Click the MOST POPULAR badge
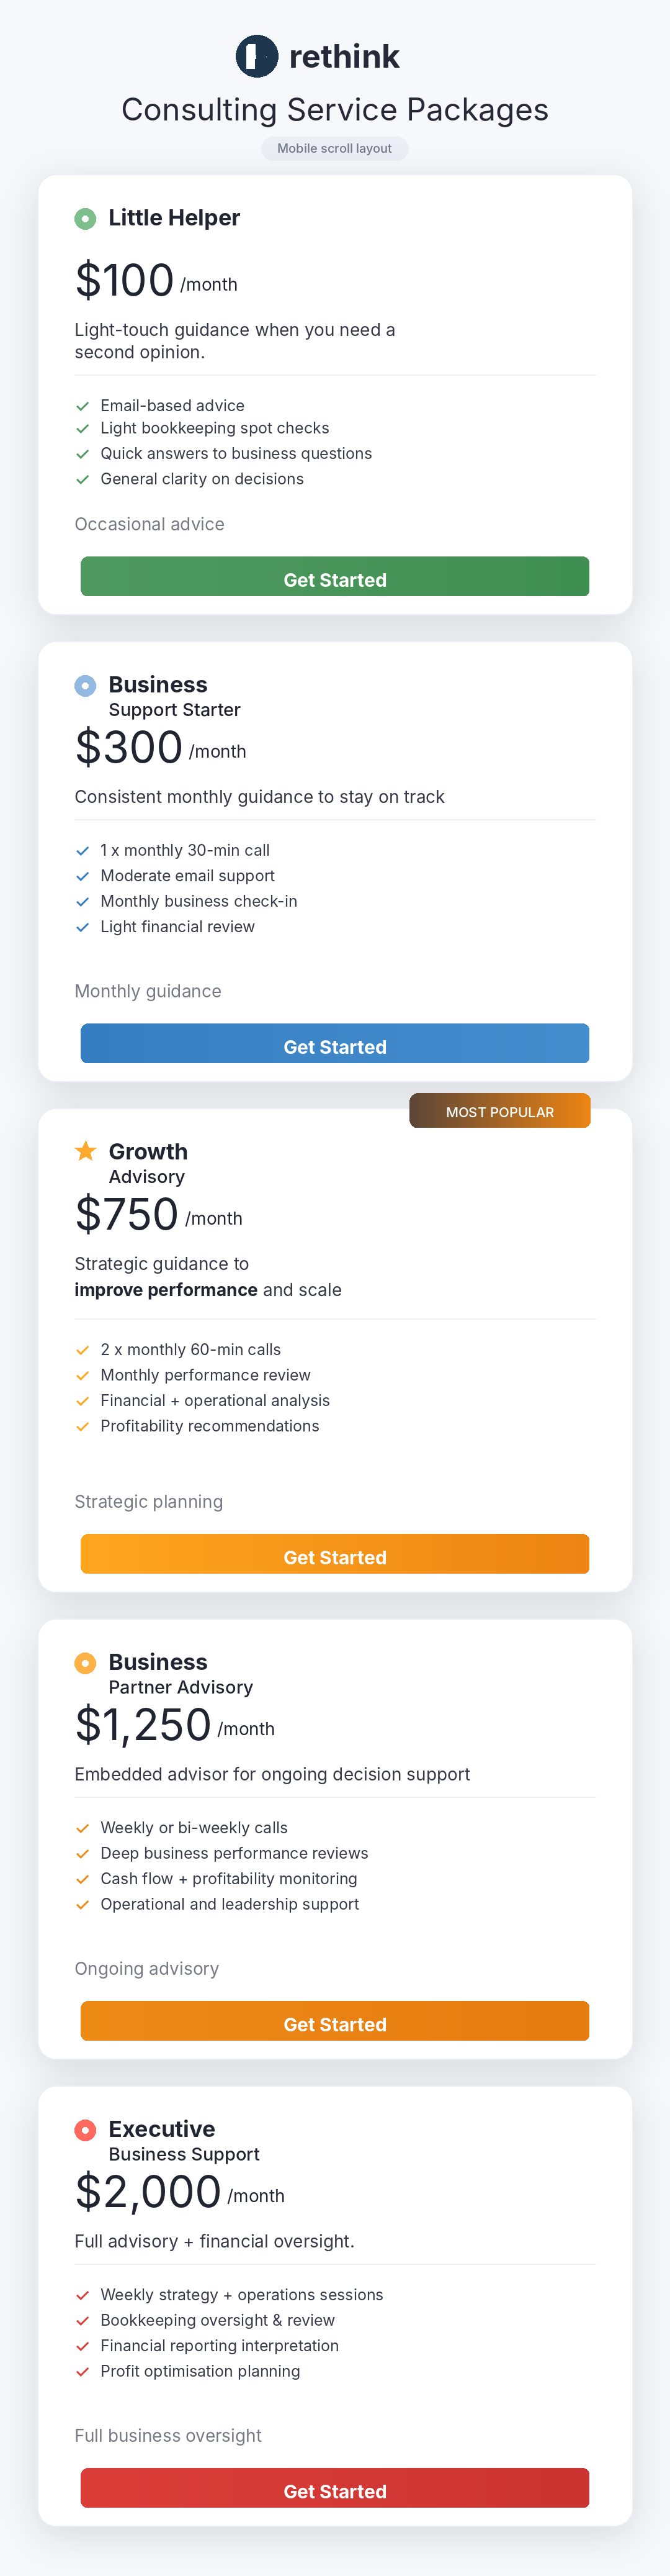Image resolution: width=670 pixels, height=2576 pixels. point(499,1111)
